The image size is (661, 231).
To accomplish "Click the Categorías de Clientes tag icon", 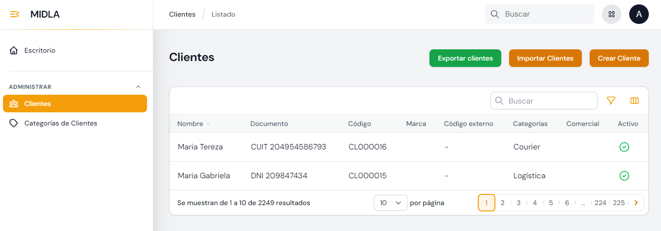I will (x=14, y=123).
